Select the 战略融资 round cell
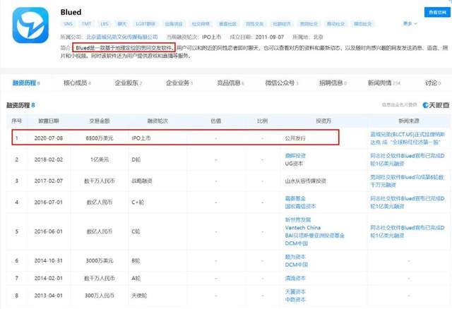The width and height of the screenshot is (452, 309). coord(142,181)
